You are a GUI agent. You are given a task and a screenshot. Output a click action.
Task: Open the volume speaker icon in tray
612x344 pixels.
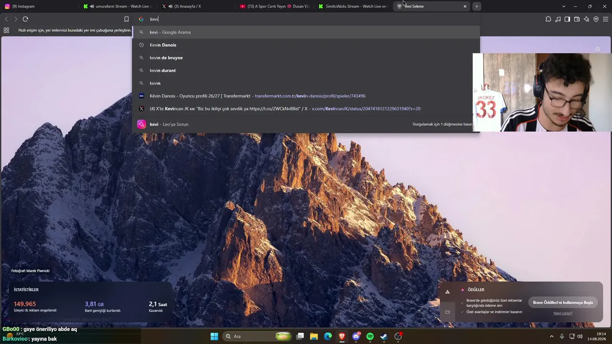pyautogui.click(x=580, y=336)
